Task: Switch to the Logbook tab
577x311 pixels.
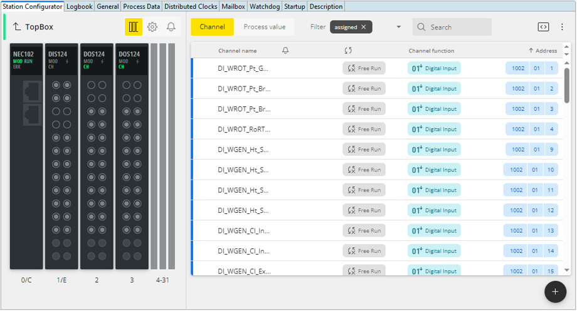Action: (80, 6)
